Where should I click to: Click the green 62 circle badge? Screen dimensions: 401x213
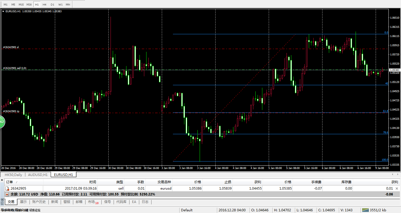click(x=2, y=122)
